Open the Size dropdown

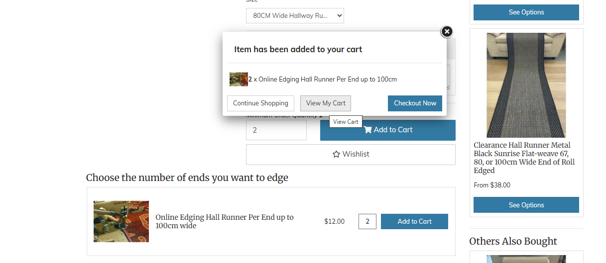pos(295,15)
